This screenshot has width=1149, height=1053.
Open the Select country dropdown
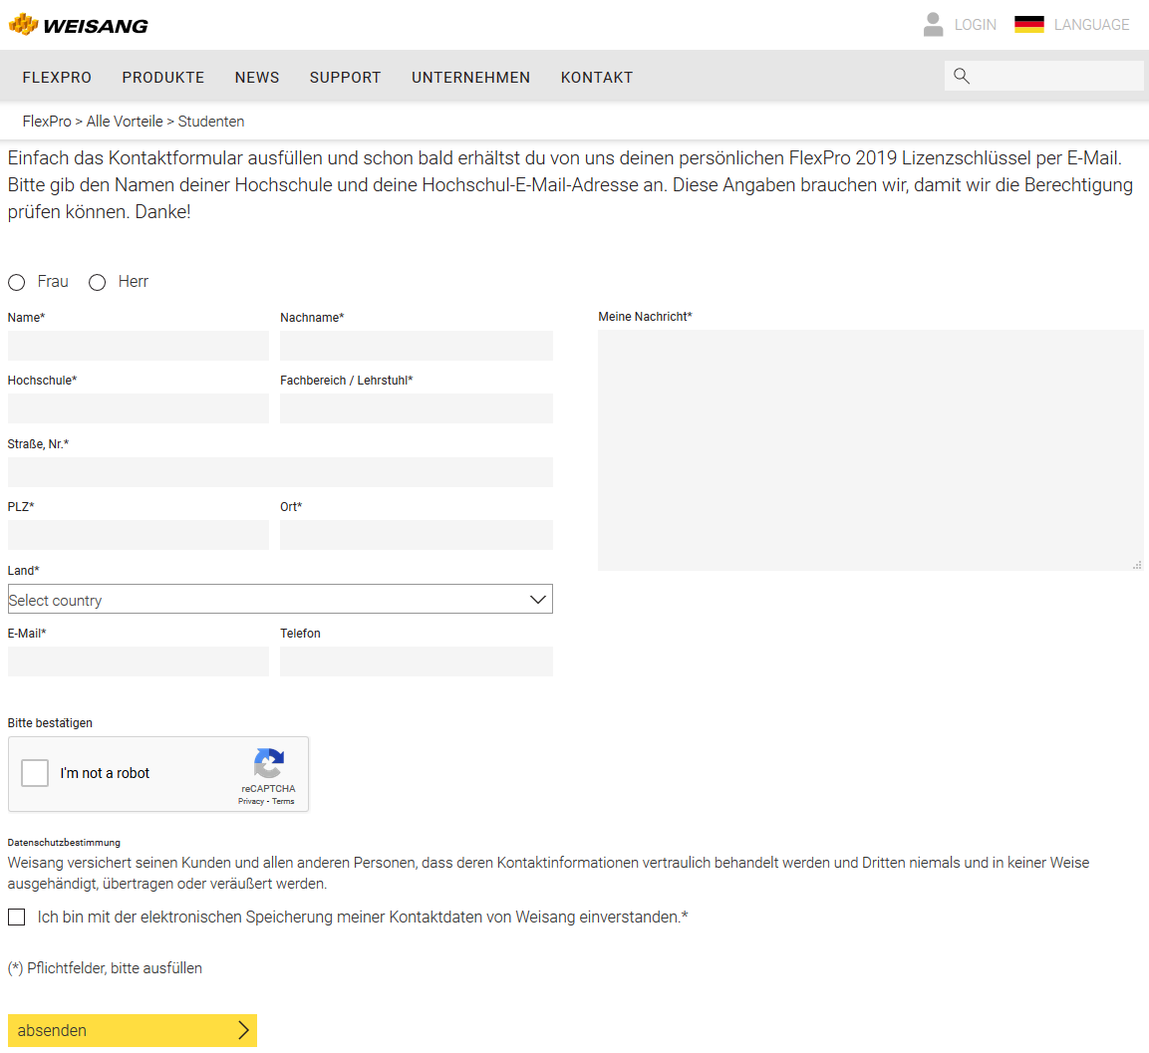point(280,599)
